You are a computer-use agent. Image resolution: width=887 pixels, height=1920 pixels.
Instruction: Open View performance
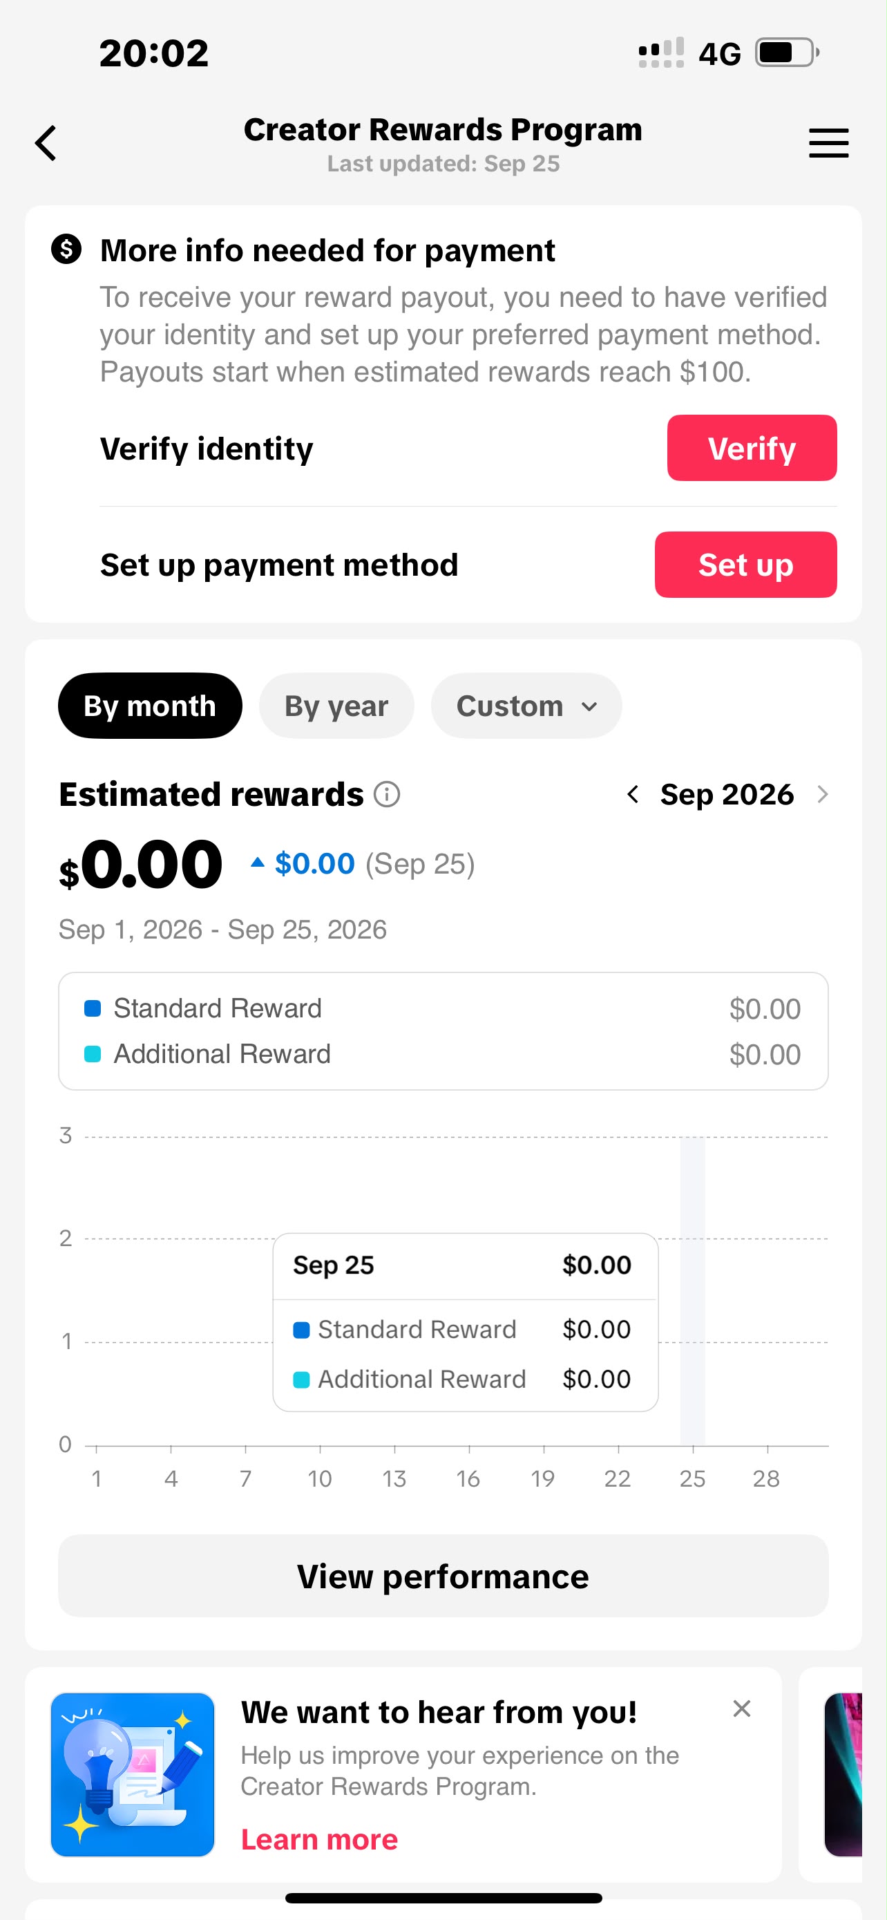(443, 1576)
